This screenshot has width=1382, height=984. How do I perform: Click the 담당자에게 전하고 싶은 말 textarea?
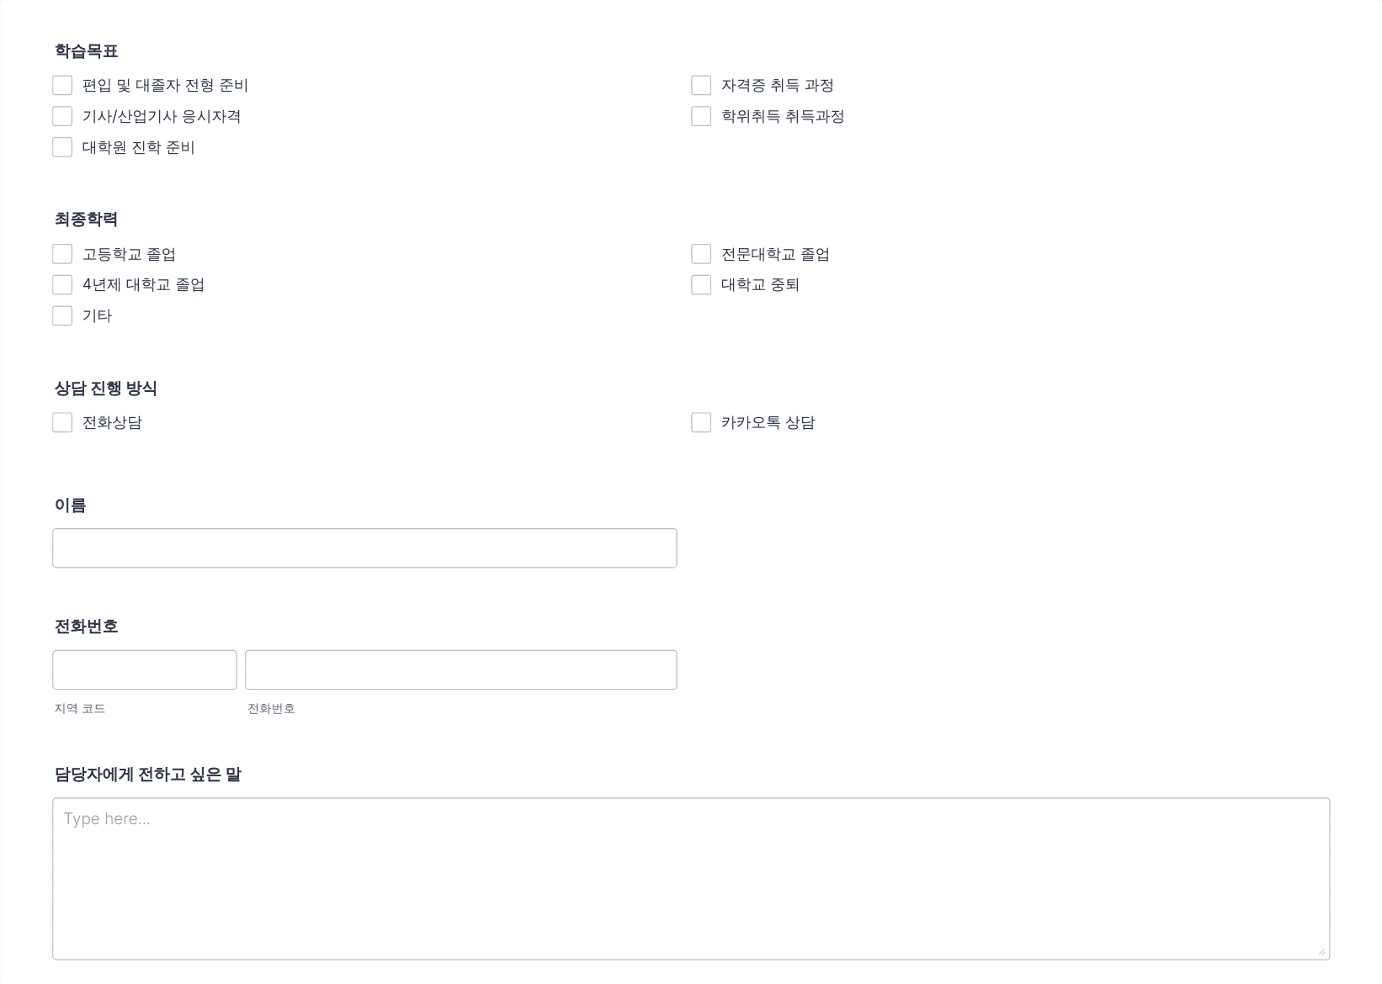click(691, 879)
